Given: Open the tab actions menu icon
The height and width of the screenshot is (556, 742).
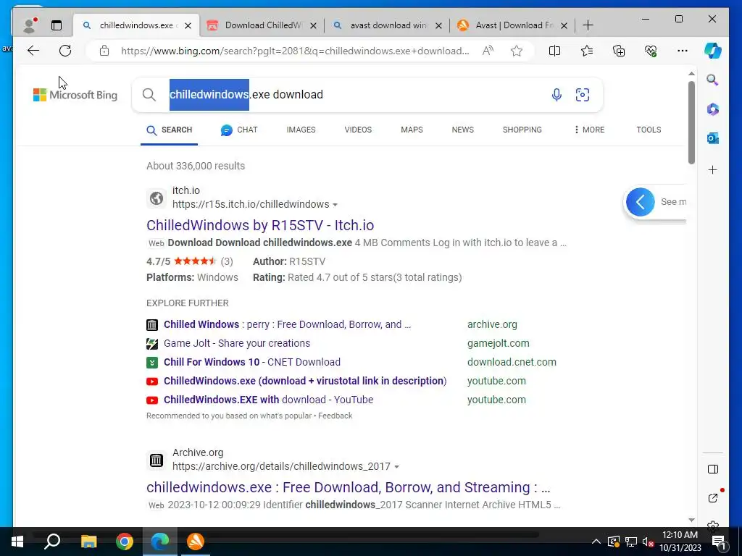Looking at the screenshot, I should [x=57, y=25].
